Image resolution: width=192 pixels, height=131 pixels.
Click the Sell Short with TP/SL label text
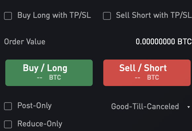click(154, 15)
